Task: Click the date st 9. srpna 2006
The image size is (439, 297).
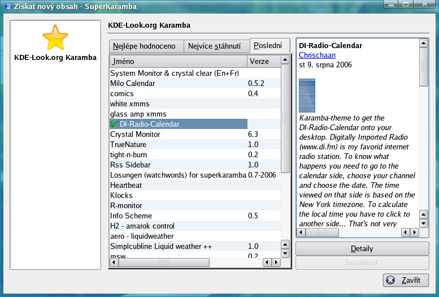Action: [325, 65]
